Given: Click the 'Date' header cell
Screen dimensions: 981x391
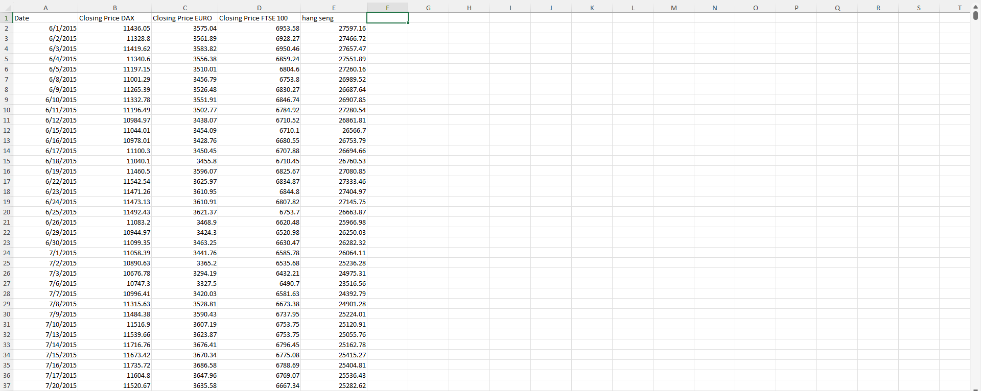Looking at the screenshot, I should pyautogui.click(x=45, y=18).
